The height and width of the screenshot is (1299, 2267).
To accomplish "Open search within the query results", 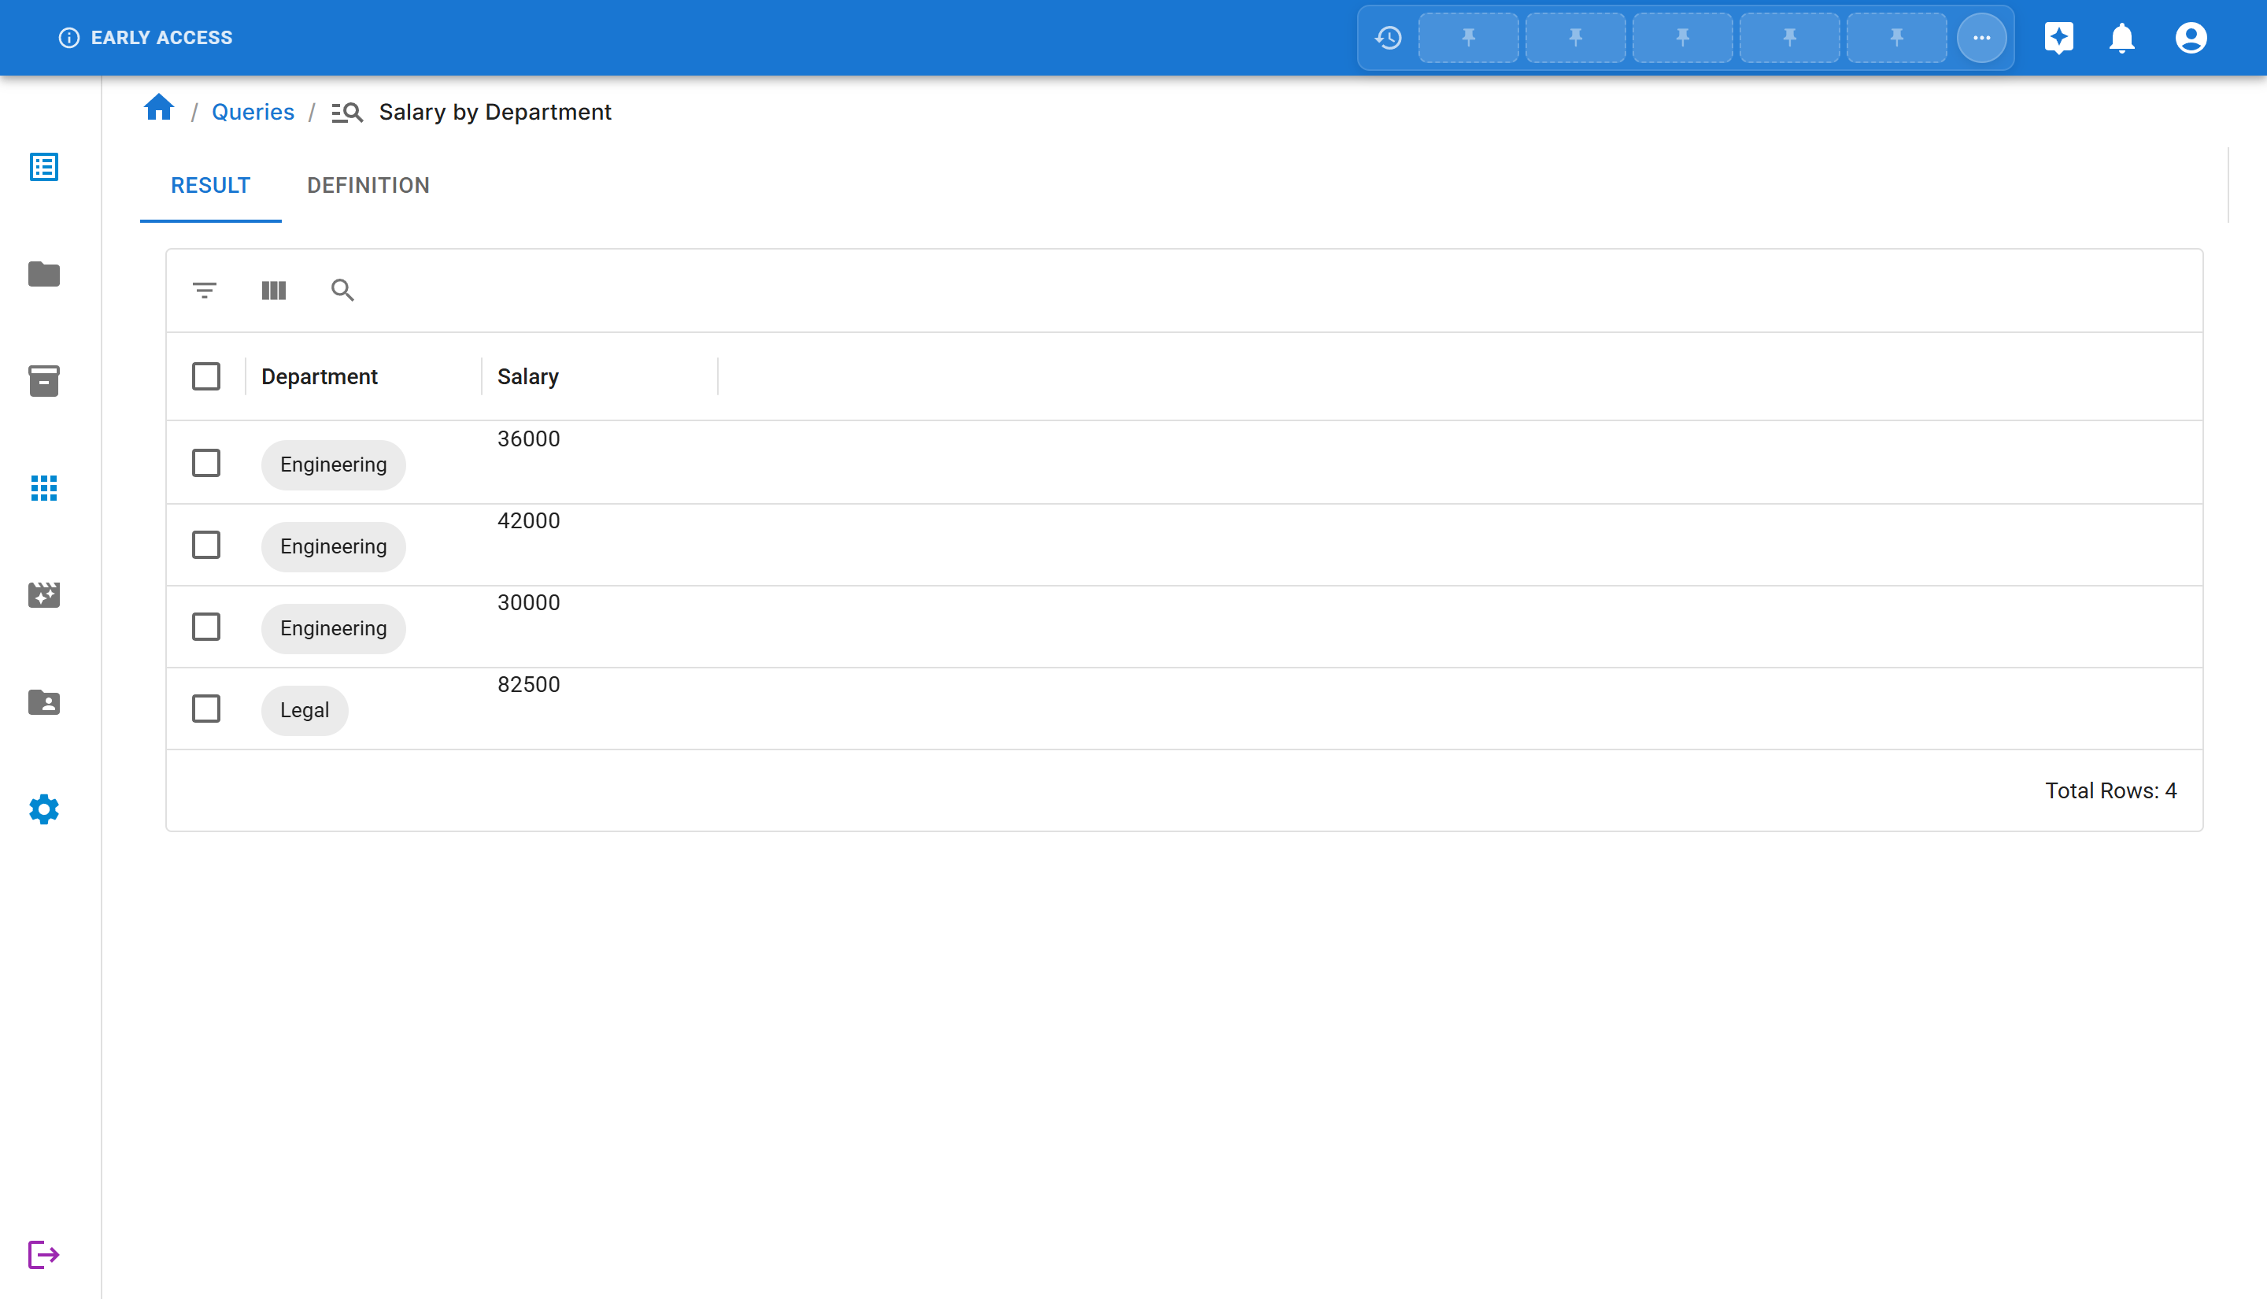I will click(x=342, y=290).
